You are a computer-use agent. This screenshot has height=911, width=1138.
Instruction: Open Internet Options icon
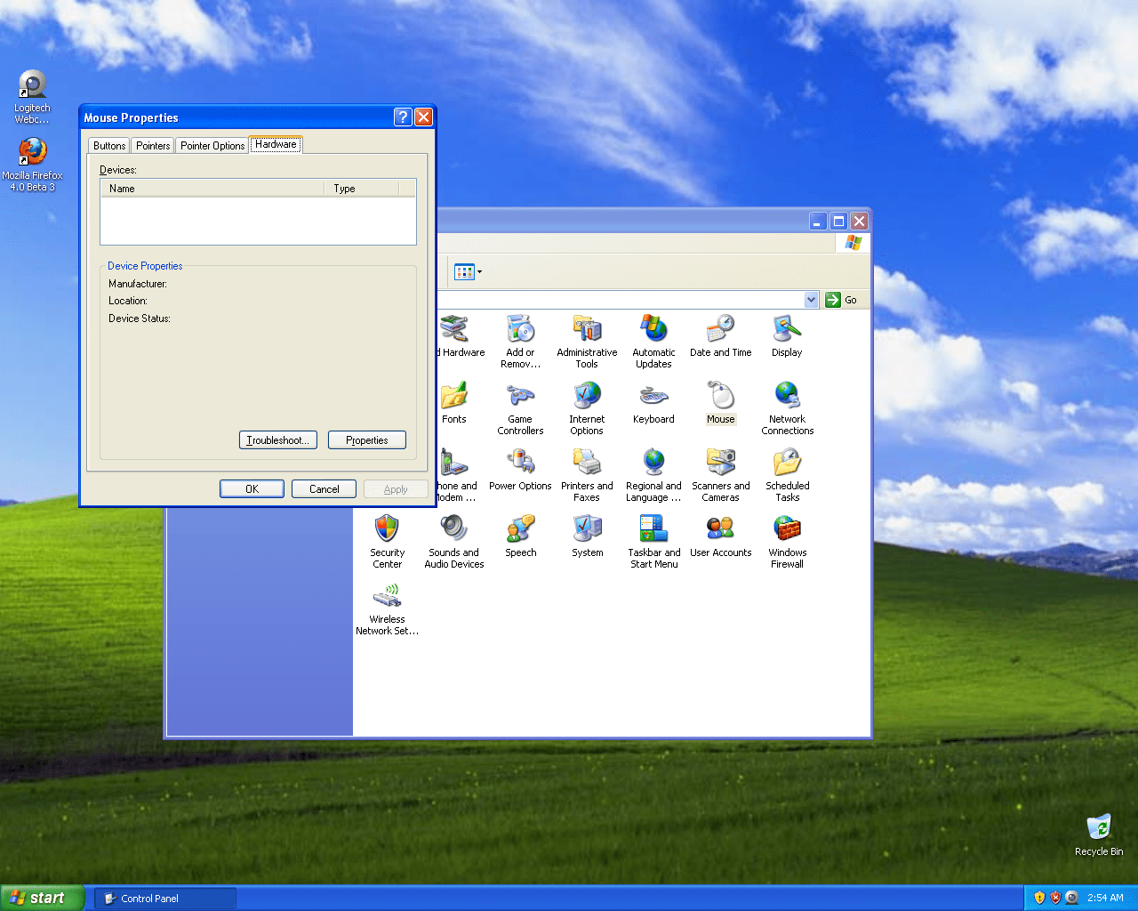(587, 407)
